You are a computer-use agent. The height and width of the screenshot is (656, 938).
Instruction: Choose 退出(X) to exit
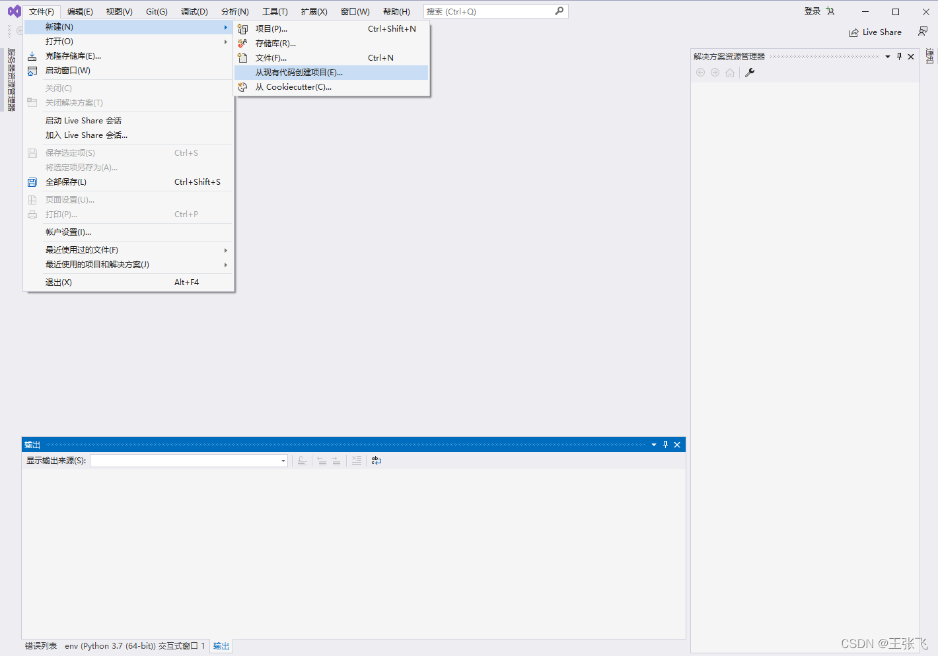(x=129, y=282)
